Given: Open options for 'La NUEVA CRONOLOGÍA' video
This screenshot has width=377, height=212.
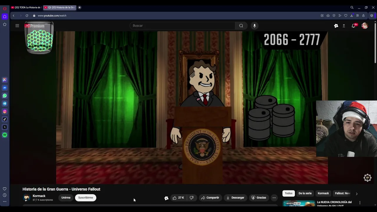Looking at the screenshot, I should click(x=360, y=203).
